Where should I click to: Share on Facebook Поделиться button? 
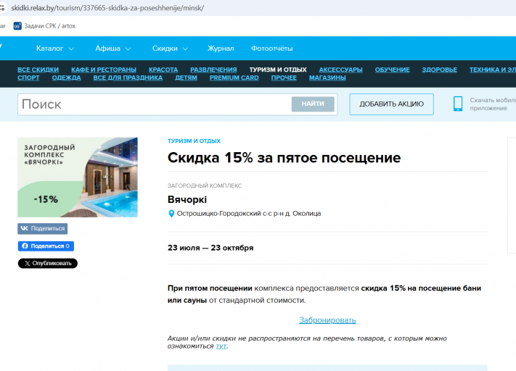[x=46, y=246]
